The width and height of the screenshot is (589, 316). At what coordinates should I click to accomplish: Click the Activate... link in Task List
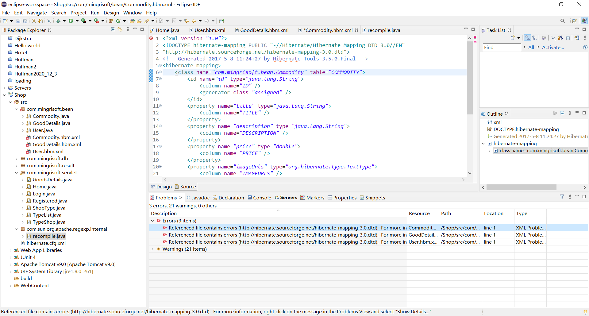pyautogui.click(x=553, y=47)
